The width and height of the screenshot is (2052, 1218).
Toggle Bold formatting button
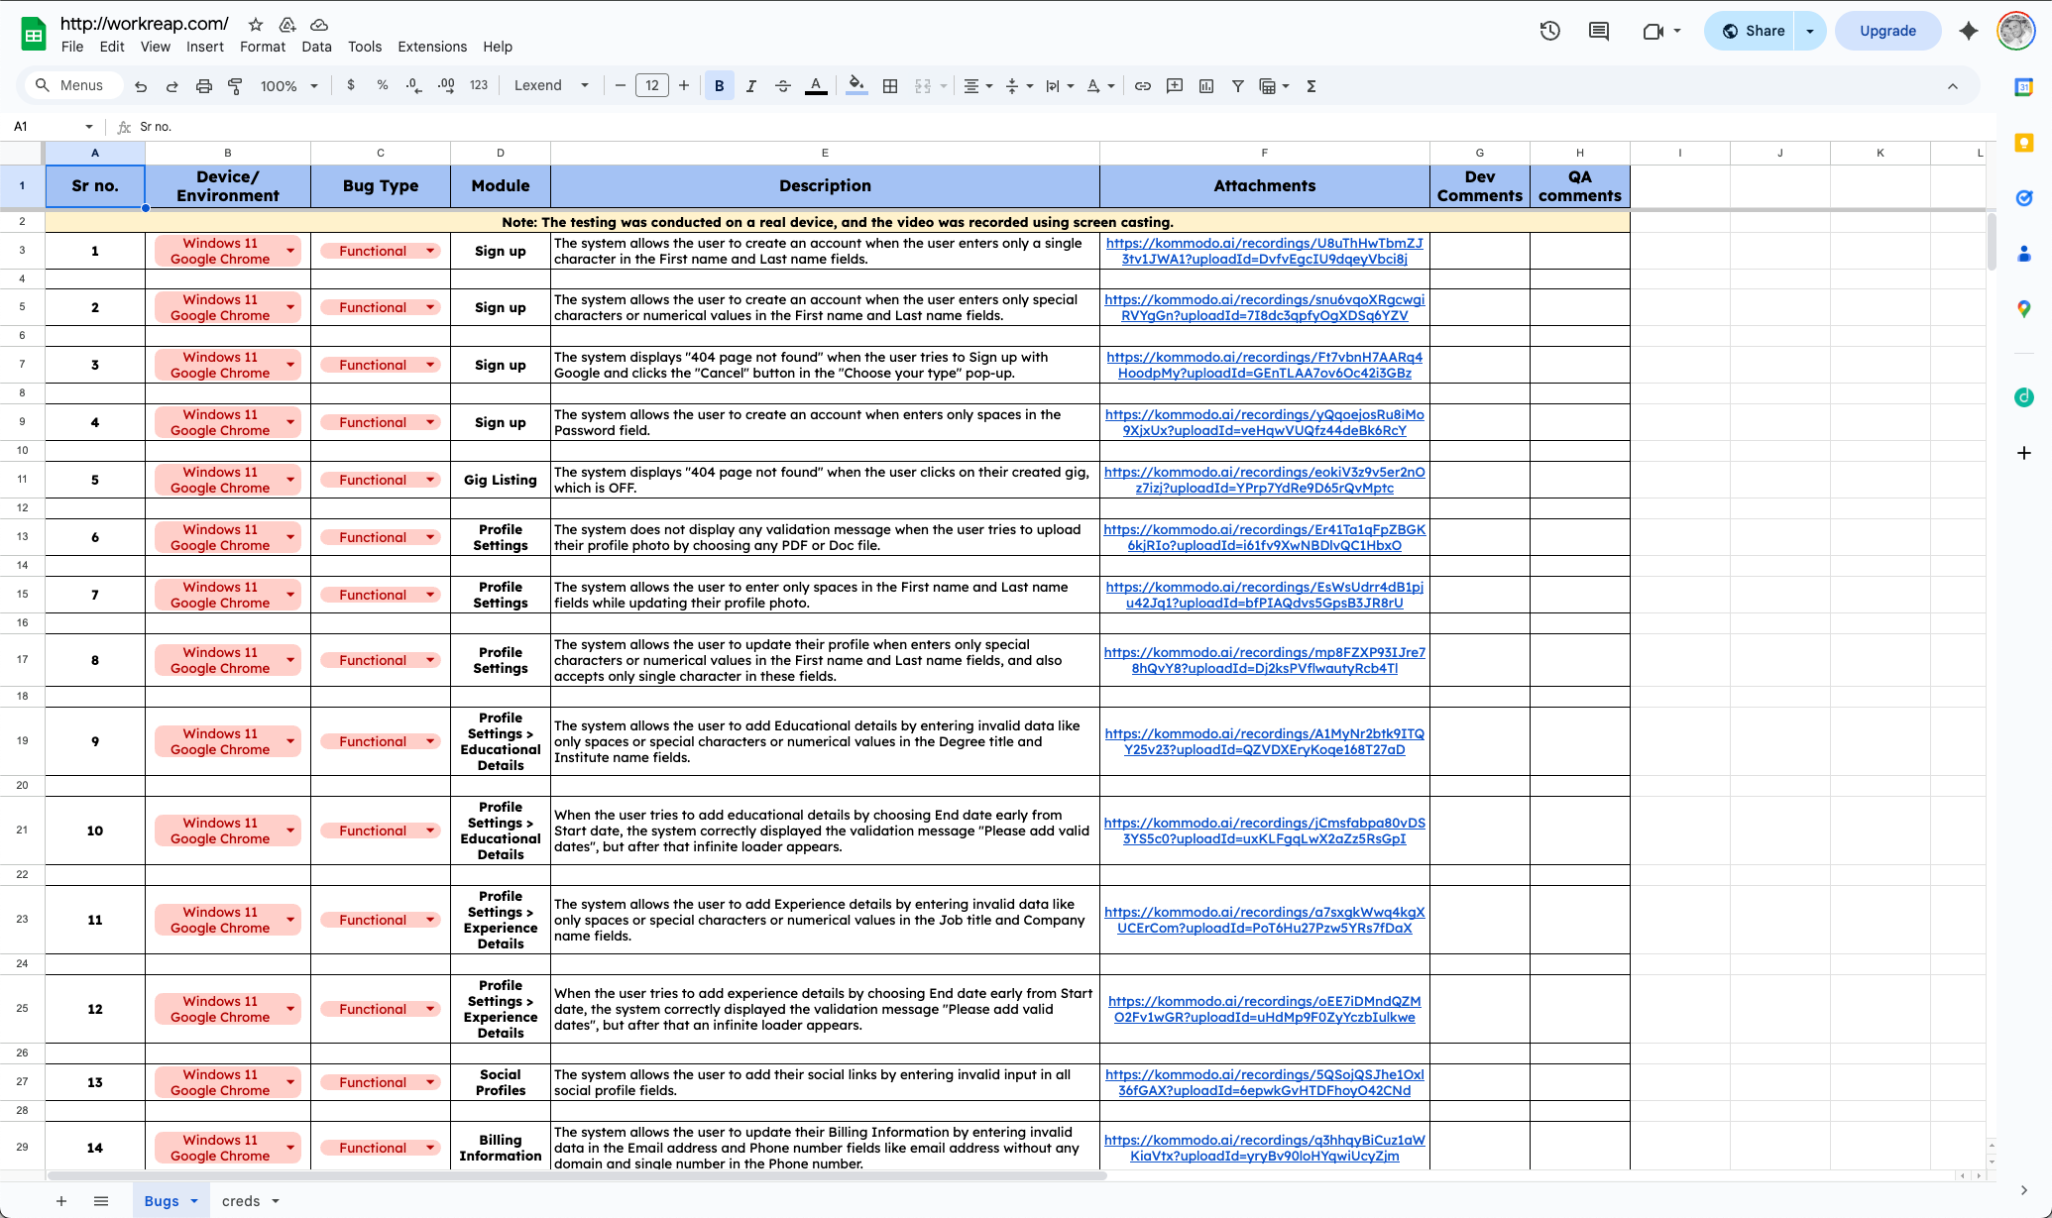719,86
